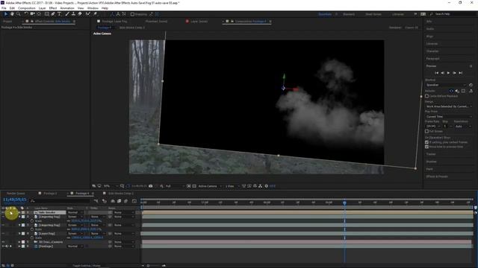Image resolution: width=478 pixels, height=268 pixels.
Task: Click the reset exposure icon in viewer
Action: tap(266, 186)
